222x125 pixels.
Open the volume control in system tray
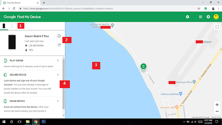point(196,122)
